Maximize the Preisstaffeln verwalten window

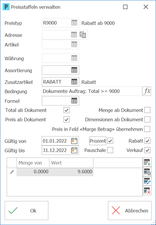click(x=125, y=7)
